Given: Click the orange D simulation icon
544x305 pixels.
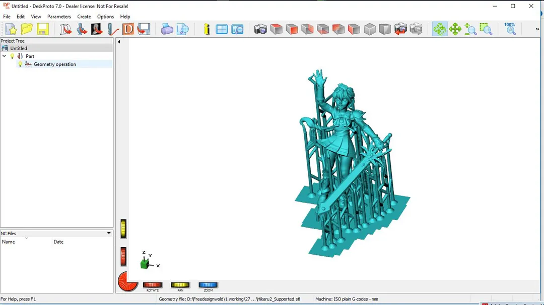Looking at the screenshot, I should (128, 29).
